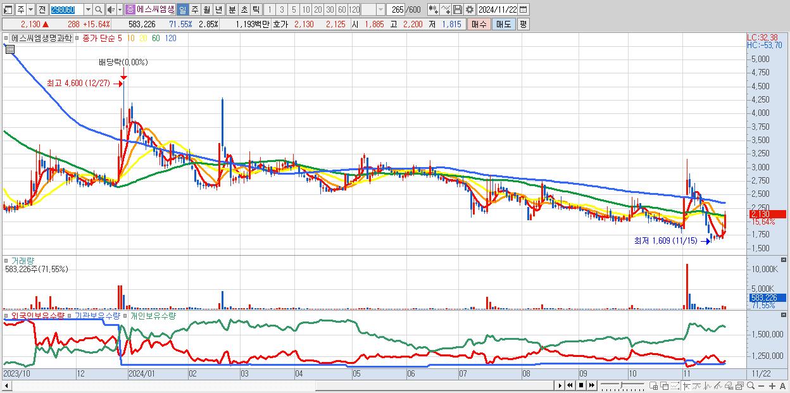This screenshot has height=393, width=790.
Task: Click the add line indicator icon
Action: click(x=446, y=9)
